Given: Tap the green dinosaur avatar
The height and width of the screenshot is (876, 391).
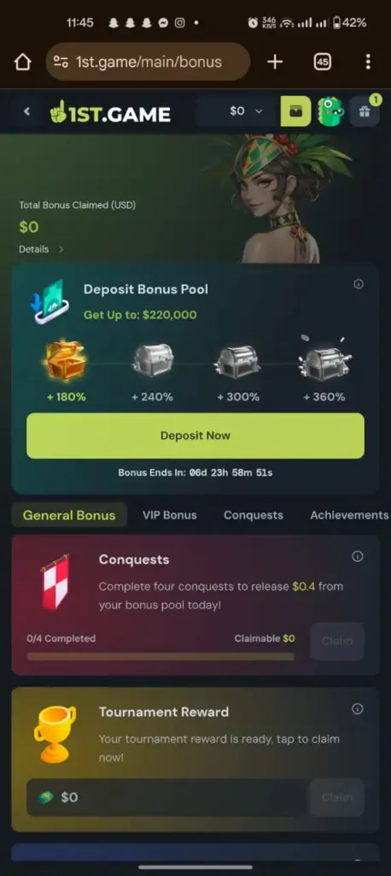Looking at the screenshot, I should pyautogui.click(x=330, y=111).
